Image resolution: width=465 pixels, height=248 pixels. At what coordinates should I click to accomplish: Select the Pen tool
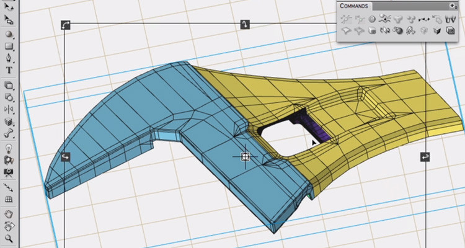tap(9, 58)
